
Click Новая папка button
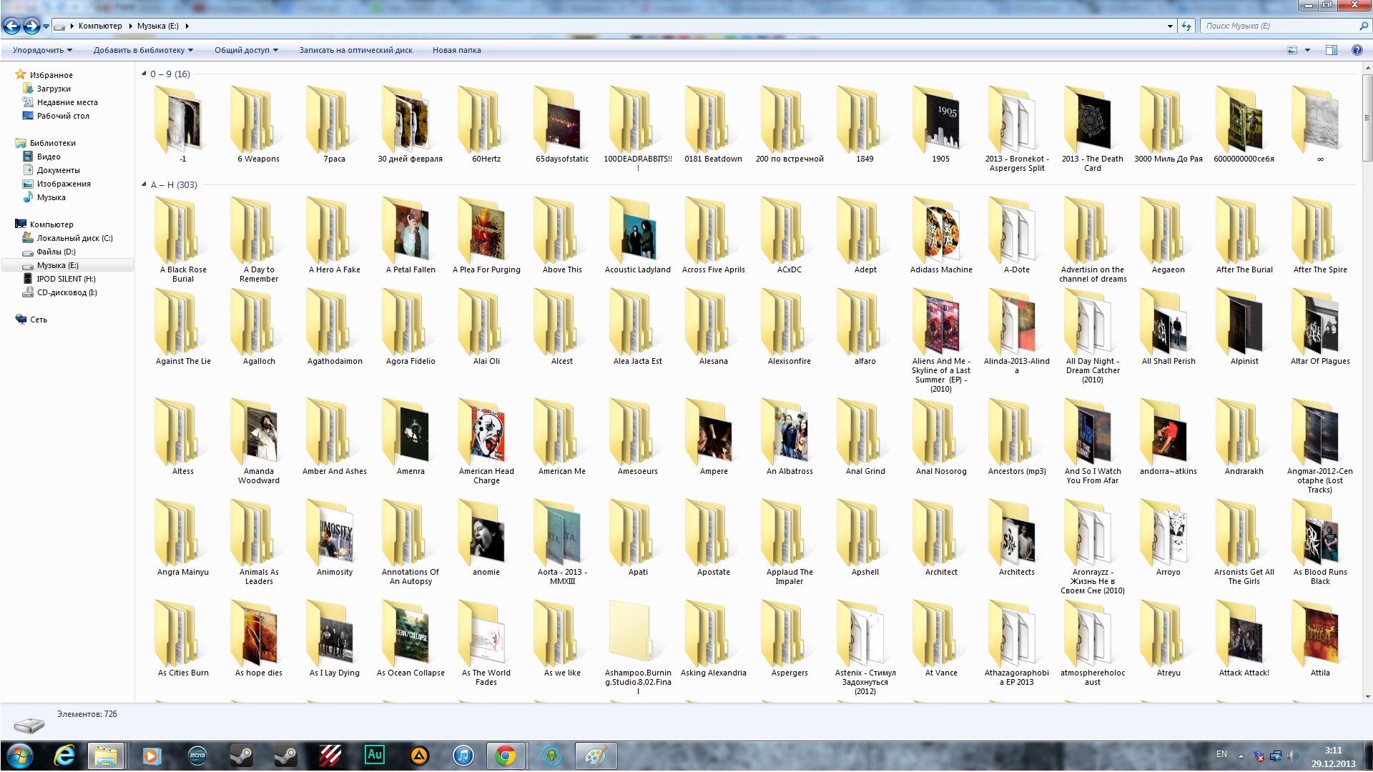tap(456, 50)
